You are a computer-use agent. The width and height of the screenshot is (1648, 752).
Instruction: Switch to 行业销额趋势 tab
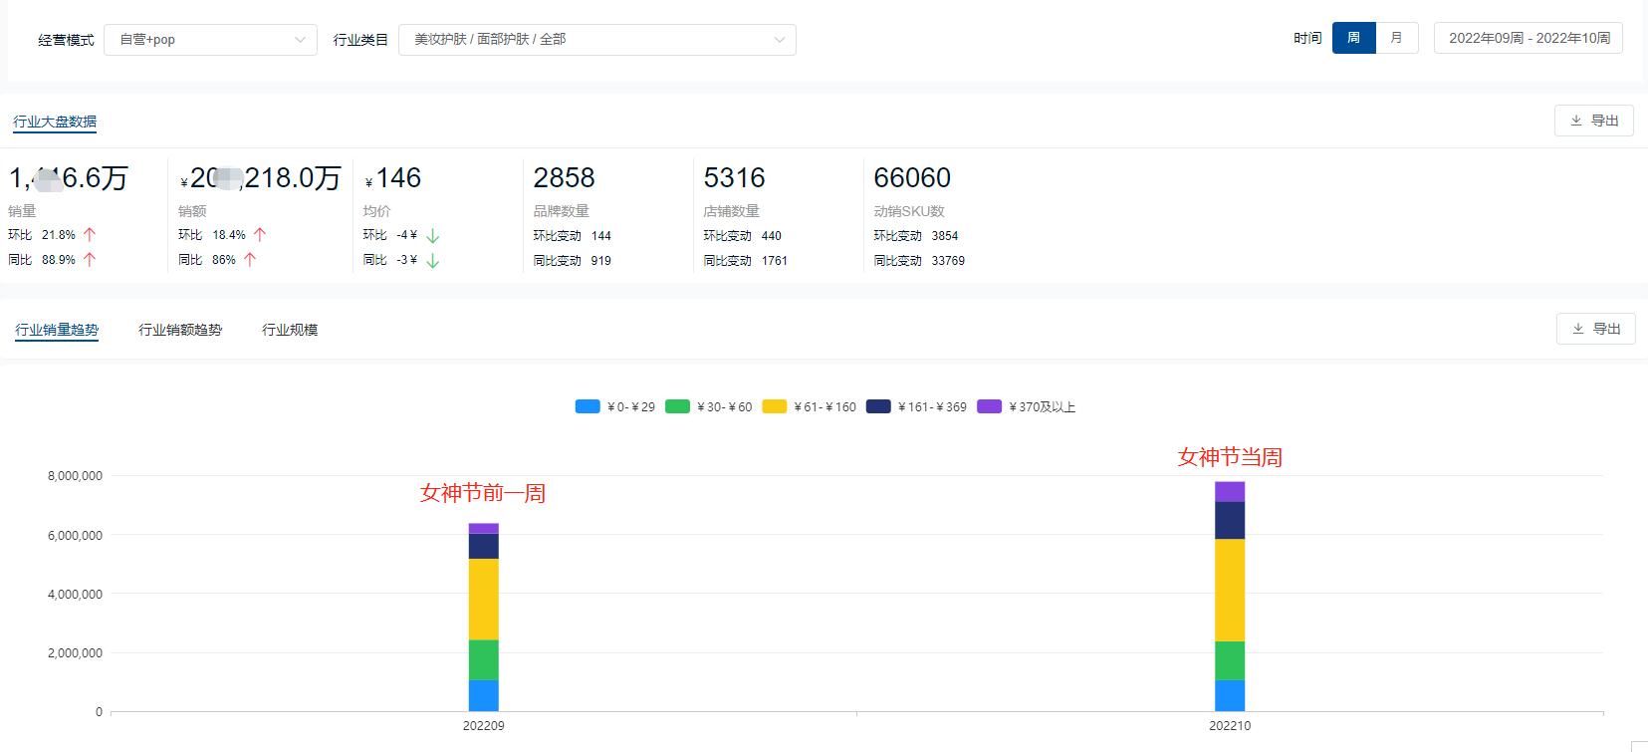180,330
